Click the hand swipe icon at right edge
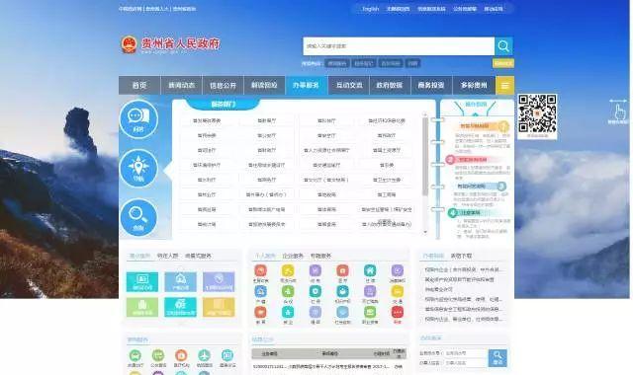 pos(618,112)
